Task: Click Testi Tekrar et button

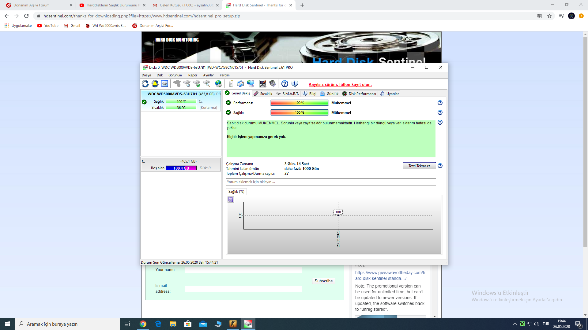Action: pyautogui.click(x=419, y=166)
